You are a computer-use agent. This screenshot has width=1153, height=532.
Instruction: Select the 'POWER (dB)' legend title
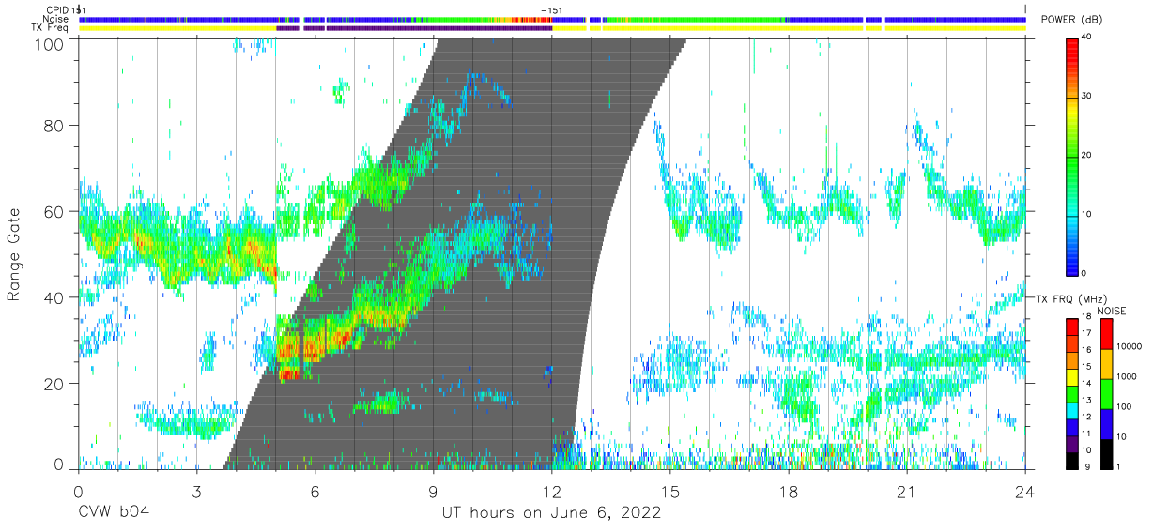[x=1072, y=21]
